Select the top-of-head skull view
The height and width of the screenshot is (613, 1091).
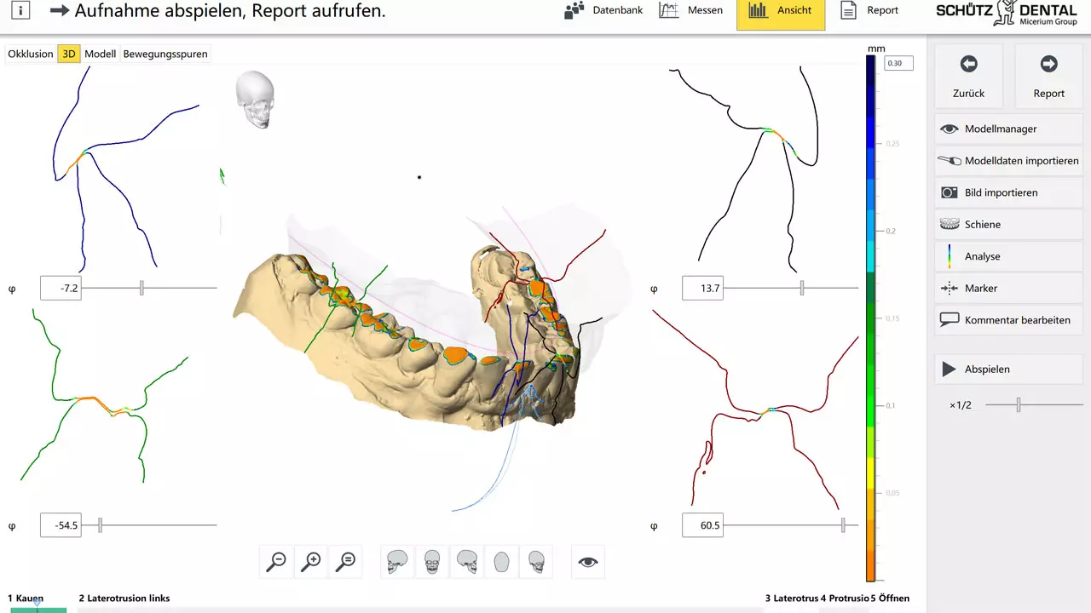[x=501, y=562]
